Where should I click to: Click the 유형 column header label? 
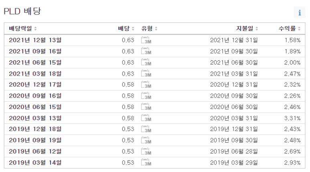point(147,29)
